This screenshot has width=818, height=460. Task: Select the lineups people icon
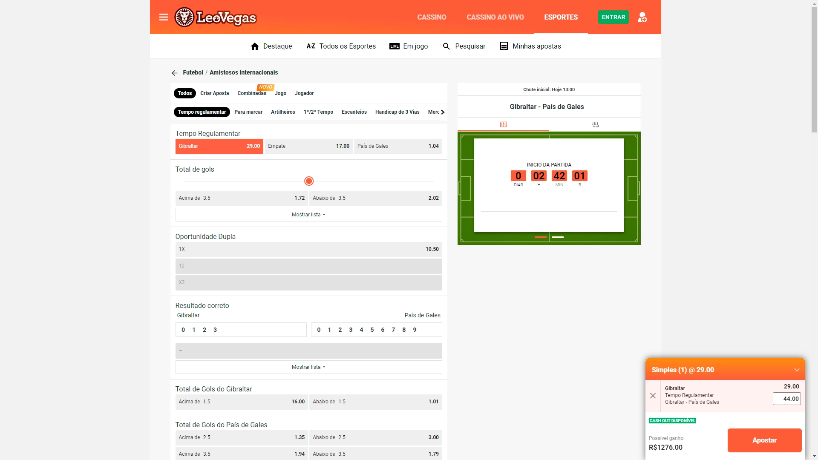point(595,124)
